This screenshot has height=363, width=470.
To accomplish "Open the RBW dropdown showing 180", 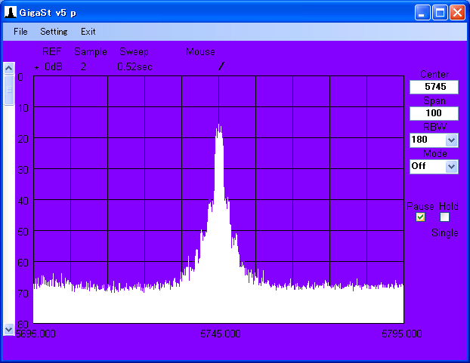I will coord(452,140).
